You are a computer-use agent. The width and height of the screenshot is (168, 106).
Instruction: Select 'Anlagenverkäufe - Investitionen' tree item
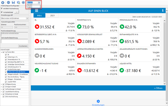[x=18, y=74]
